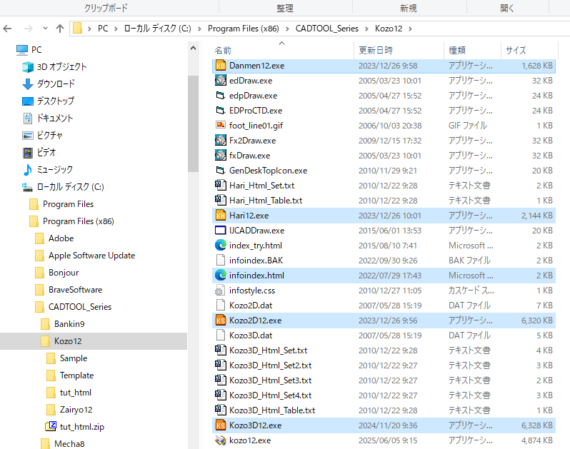570x449 pixels.
Task: Click the foot_line01.gif image icon
Action: [x=220, y=126]
